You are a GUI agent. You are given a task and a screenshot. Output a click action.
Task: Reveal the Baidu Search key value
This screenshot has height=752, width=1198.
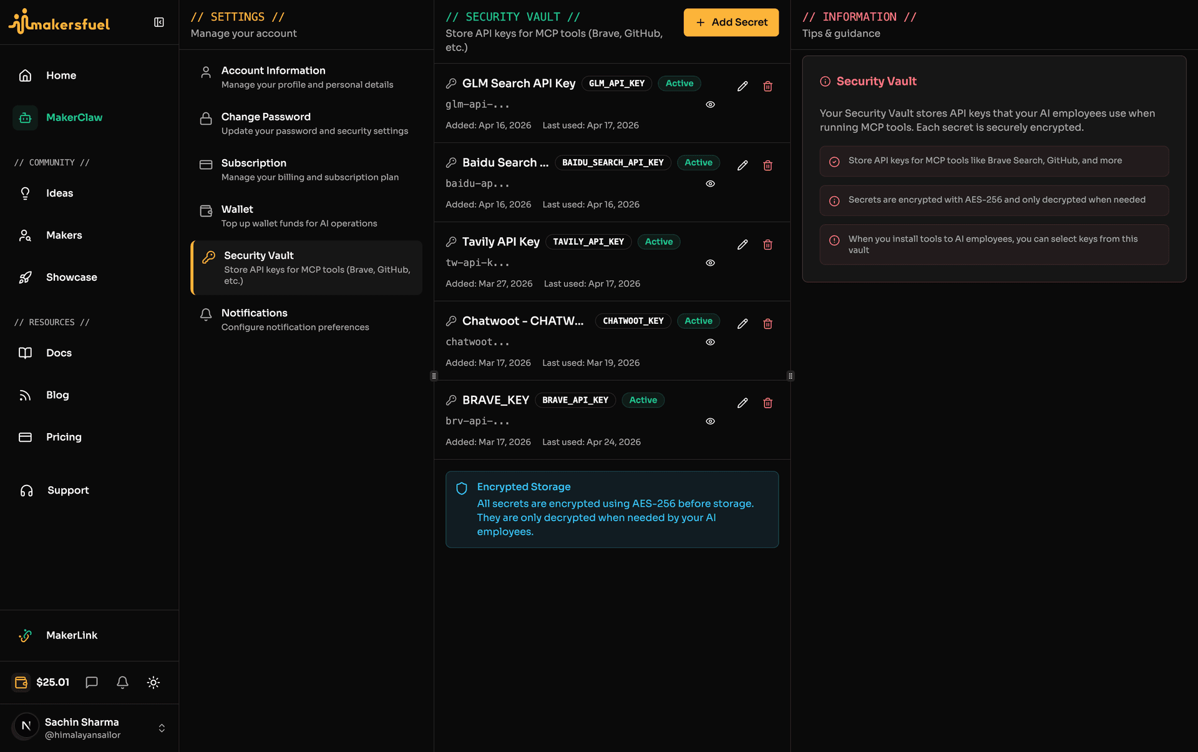pyautogui.click(x=710, y=184)
